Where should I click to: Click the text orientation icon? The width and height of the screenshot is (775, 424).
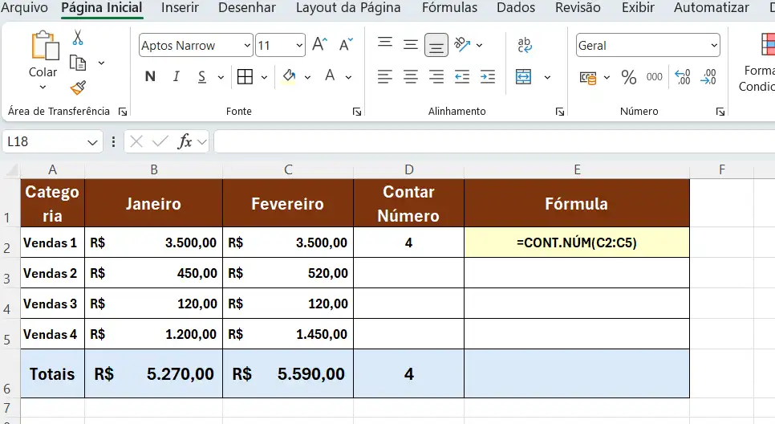point(462,45)
